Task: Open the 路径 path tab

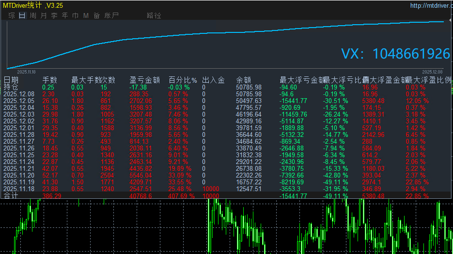Action: 154,15
